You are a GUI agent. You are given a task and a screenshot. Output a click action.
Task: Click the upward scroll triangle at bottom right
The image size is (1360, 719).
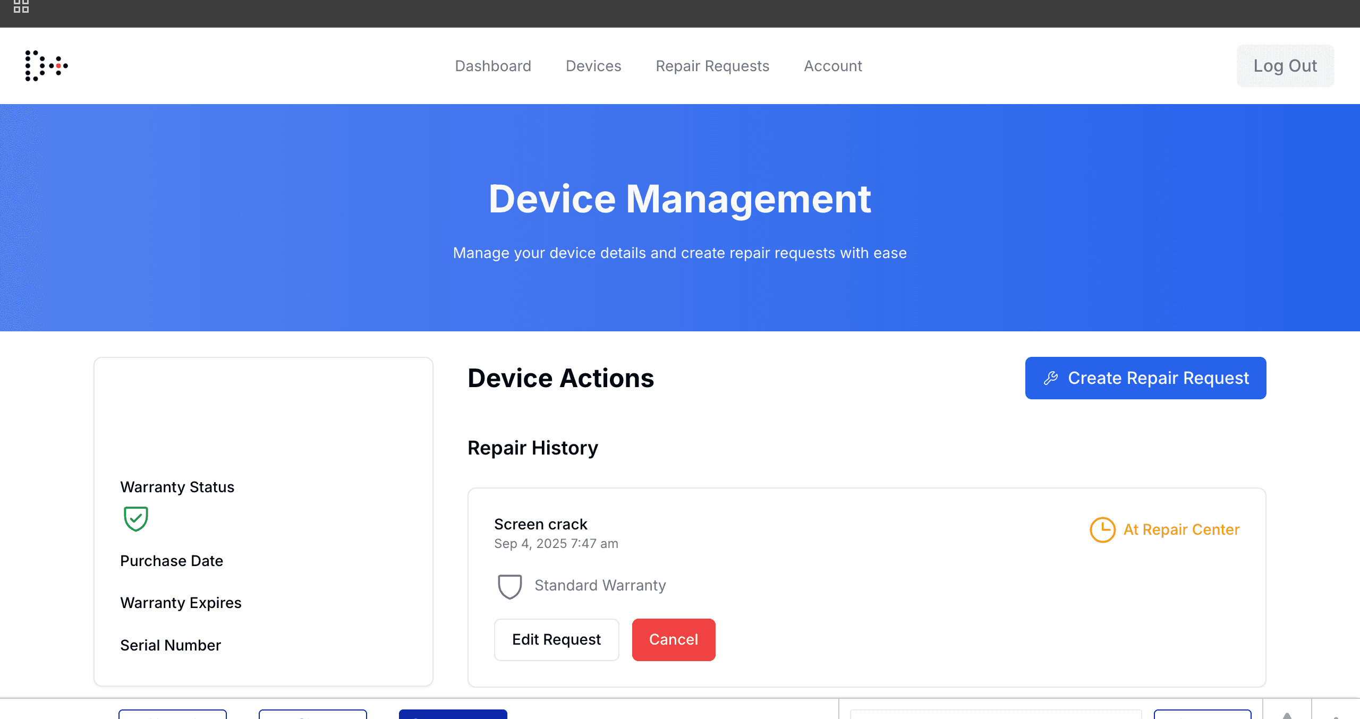coord(1287,716)
